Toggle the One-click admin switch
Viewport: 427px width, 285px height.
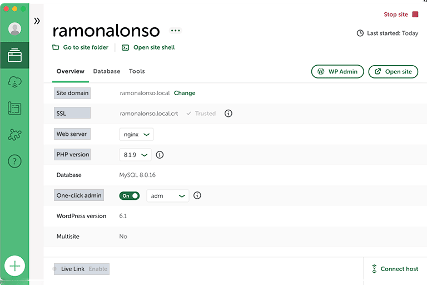(130, 196)
